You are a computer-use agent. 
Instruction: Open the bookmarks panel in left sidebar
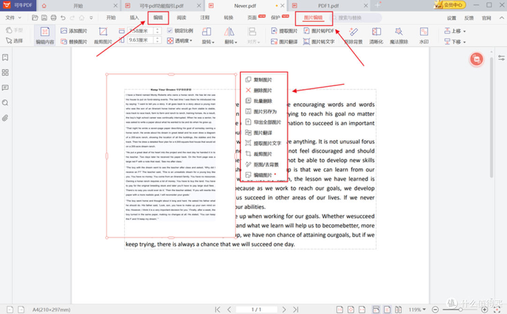(5, 58)
